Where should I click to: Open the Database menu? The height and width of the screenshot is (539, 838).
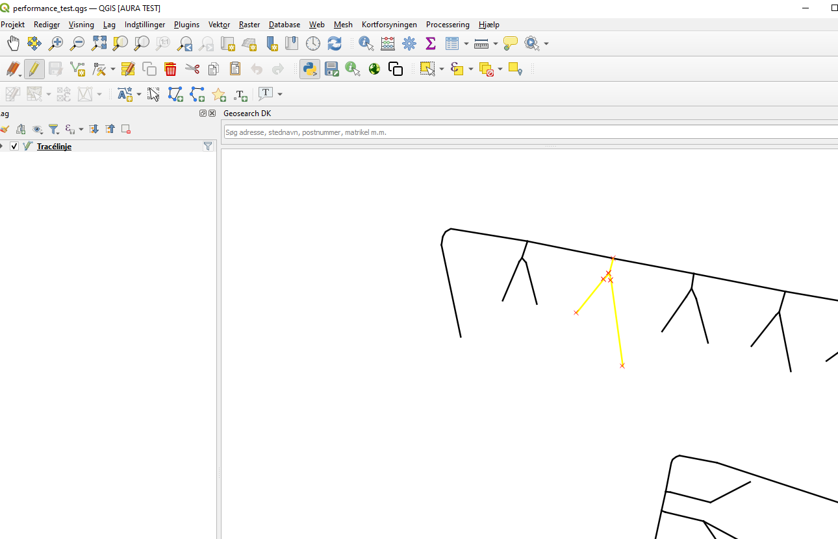pyautogui.click(x=285, y=25)
